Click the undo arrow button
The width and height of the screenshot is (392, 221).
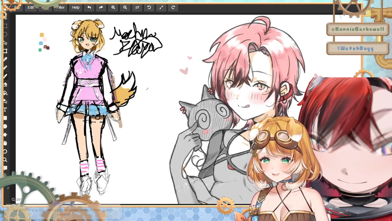[89, 7]
